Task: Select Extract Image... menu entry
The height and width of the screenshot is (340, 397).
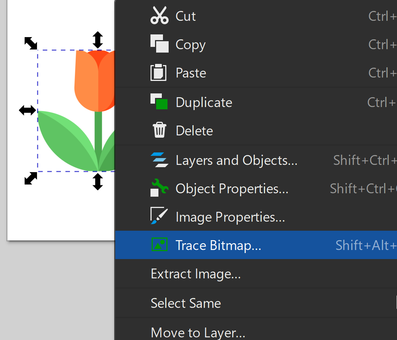Action: pos(195,274)
